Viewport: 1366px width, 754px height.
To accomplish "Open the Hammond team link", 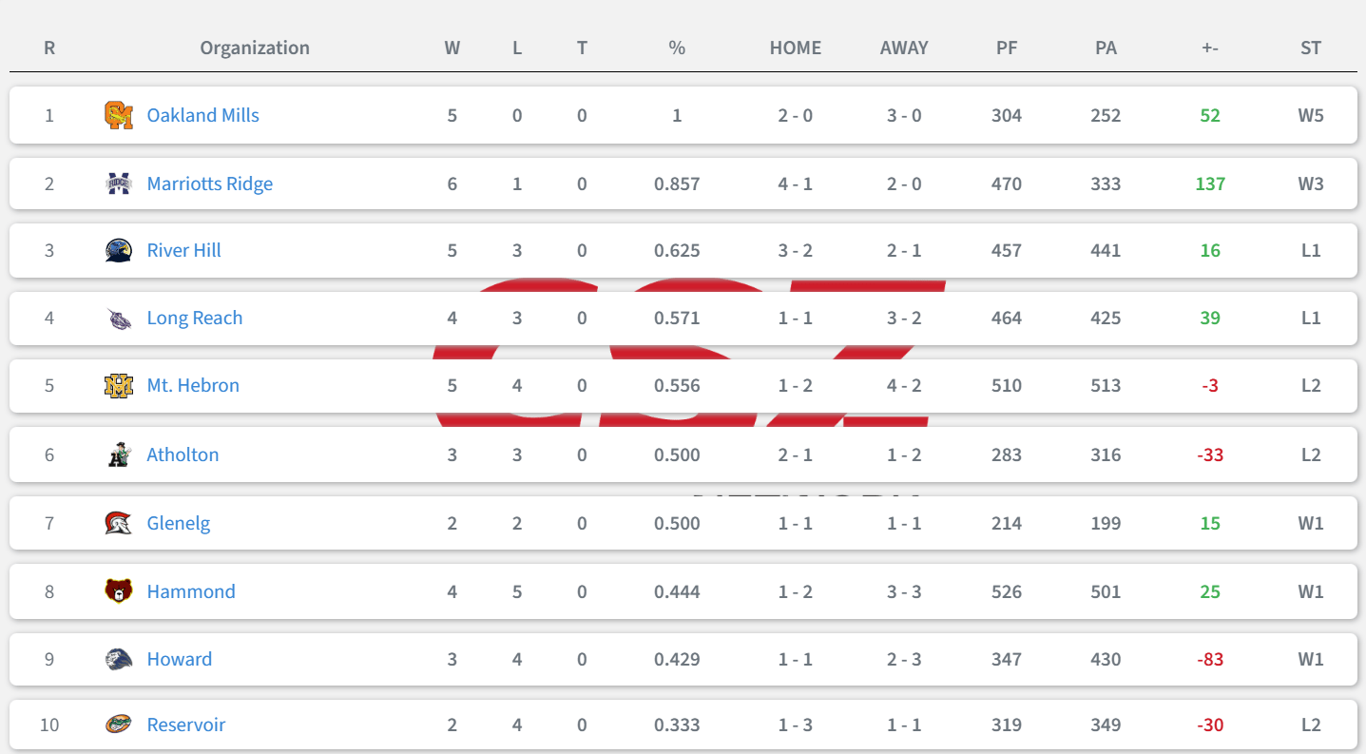I will [191, 591].
